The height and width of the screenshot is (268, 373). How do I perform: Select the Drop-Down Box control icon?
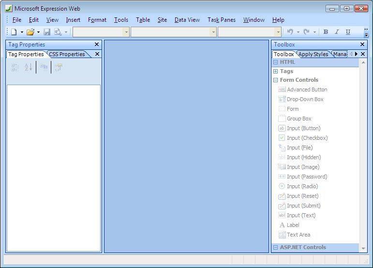point(282,99)
